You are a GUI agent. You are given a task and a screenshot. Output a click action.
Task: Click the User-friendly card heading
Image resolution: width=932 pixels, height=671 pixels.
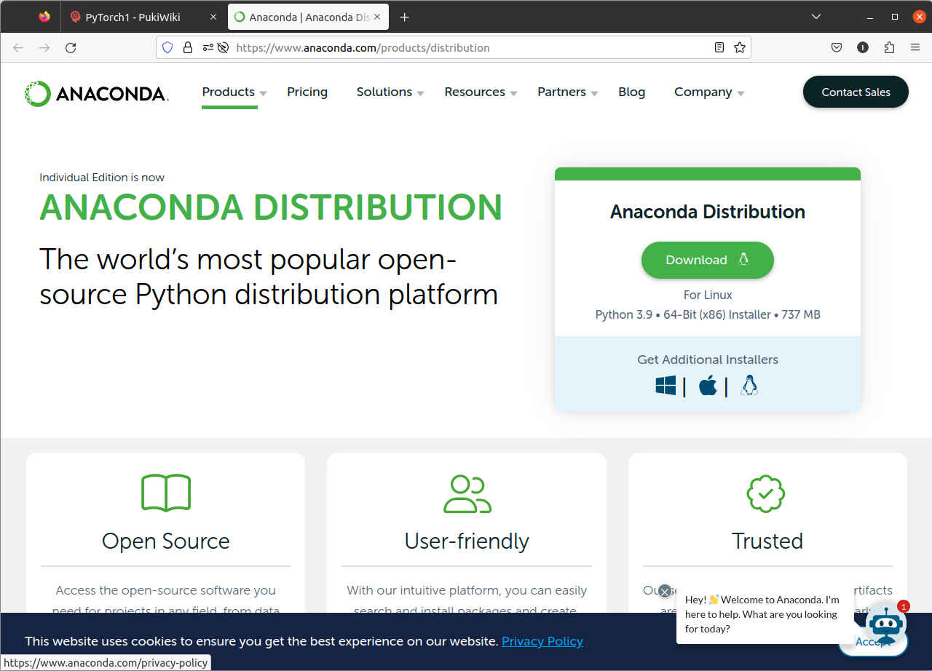point(467,541)
